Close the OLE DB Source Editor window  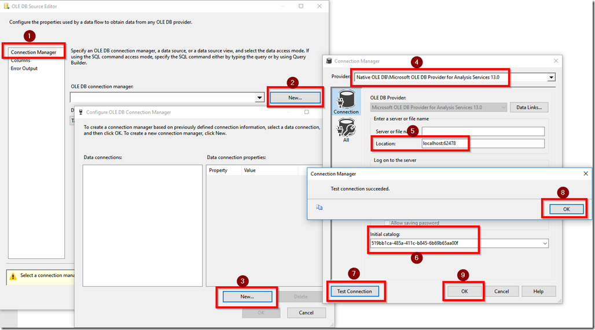[x=319, y=6]
